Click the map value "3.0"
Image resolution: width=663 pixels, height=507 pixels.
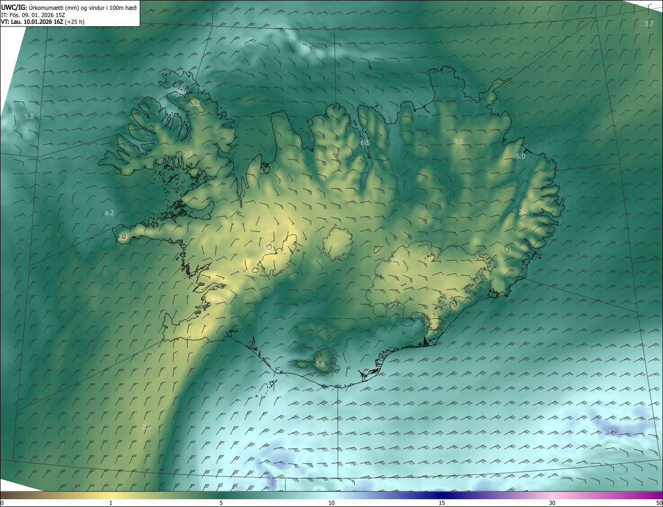[458, 142]
